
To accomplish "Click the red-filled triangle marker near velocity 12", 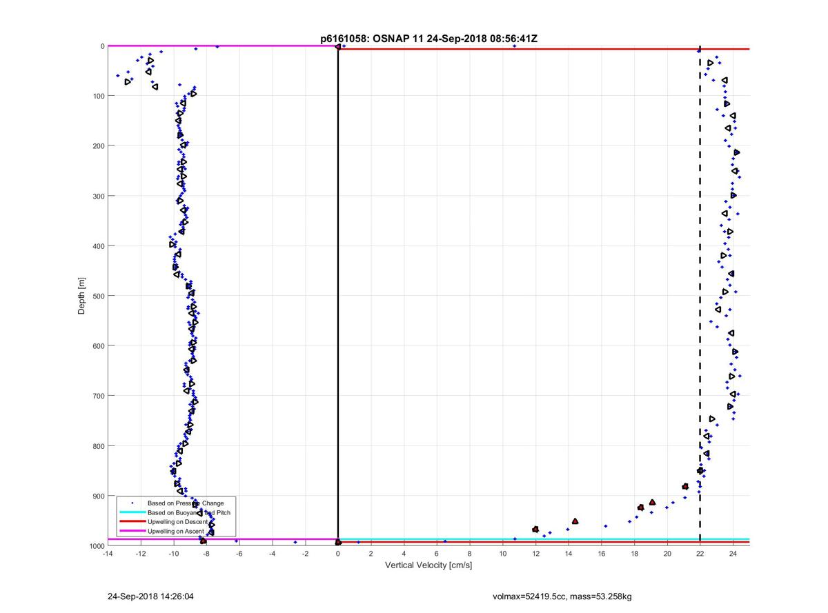I will click(535, 529).
